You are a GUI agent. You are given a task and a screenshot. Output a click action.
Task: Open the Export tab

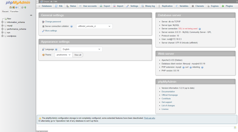coord(105,6)
